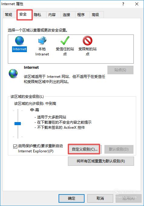
Task: Go to the 程序 tab
Action: (81, 15)
